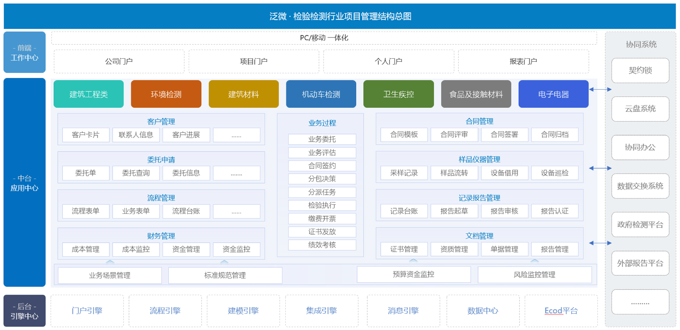Image resolution: width=680 pixels, height=330 pixels.
Task: Click the up chevron above 业务场景管理
Action: [110, 262]
